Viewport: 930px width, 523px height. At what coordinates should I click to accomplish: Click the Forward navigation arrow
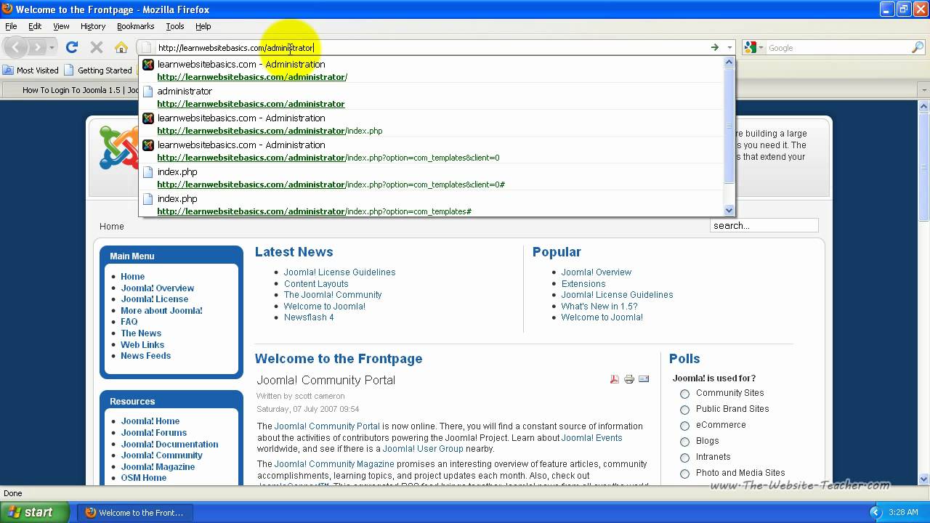(x=37, y=47)
